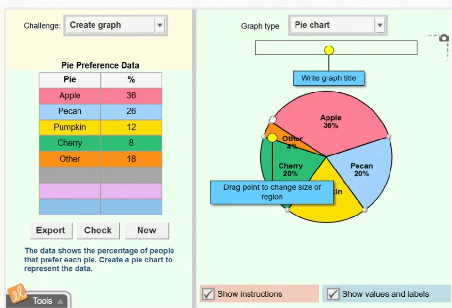Click the Pumpkin value 12 cell
Screen dimensions: 452x308
point(131,127)
